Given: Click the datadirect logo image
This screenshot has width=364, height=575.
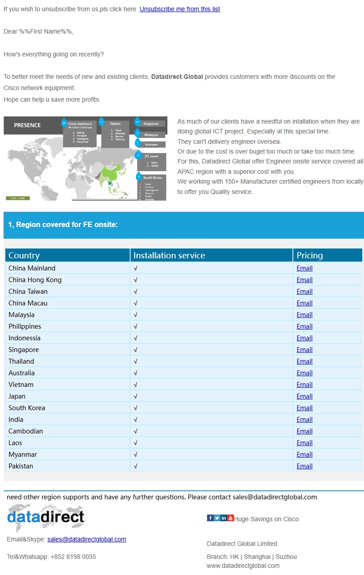Looking at the screenshot, I should 46,518.
